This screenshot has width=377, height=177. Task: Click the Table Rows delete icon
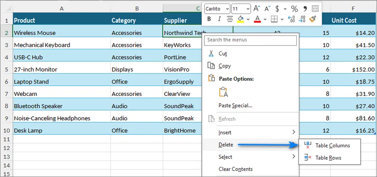(x=308, y=157)
